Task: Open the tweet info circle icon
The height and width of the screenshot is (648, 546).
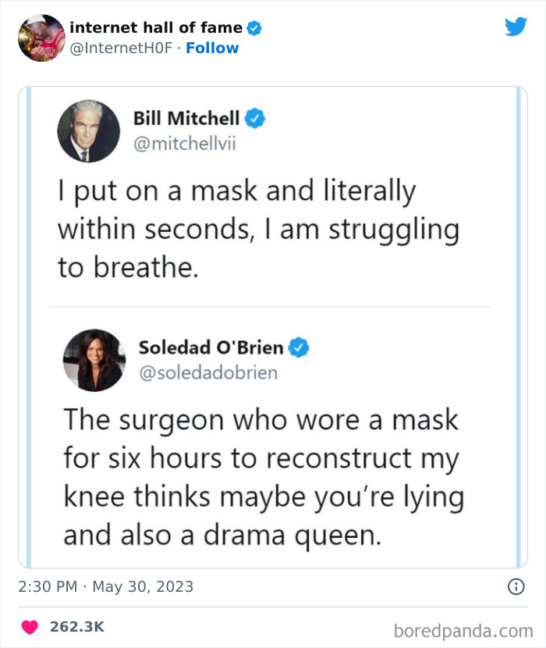Action: pyautogui.click(x=516, y=587)
